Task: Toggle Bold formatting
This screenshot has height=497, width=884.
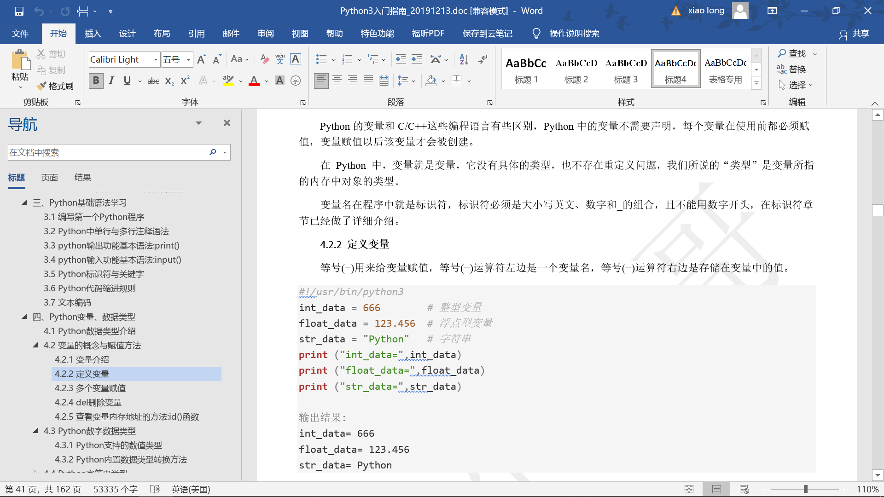Action: tap(96, 81)
